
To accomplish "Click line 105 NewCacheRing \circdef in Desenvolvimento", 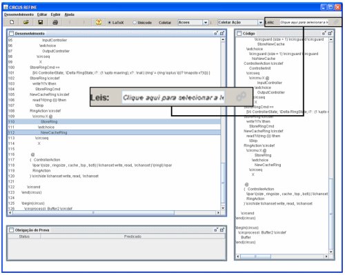I will (50, 94).
